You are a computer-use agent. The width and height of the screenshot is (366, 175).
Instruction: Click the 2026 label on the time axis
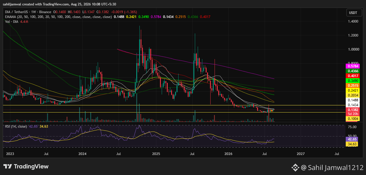[x=228, y=154]
